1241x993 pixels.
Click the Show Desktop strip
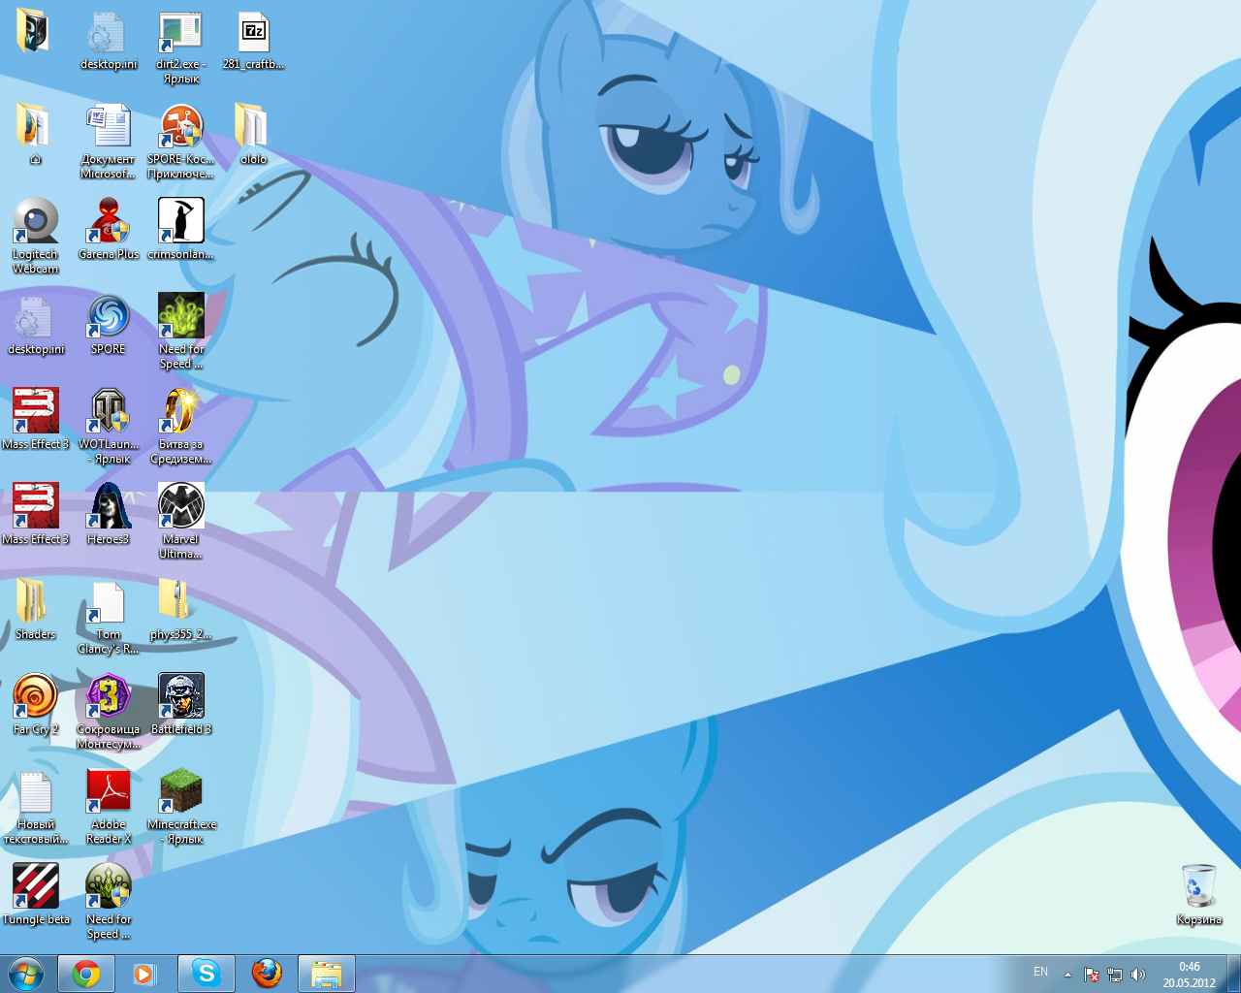pos(1233,974)
